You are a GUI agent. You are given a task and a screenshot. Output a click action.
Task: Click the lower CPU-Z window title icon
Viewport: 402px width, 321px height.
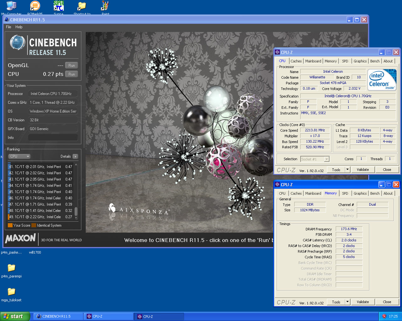tap(277, 185)
